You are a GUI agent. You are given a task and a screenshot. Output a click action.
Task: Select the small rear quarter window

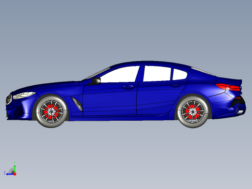[179, 74]
